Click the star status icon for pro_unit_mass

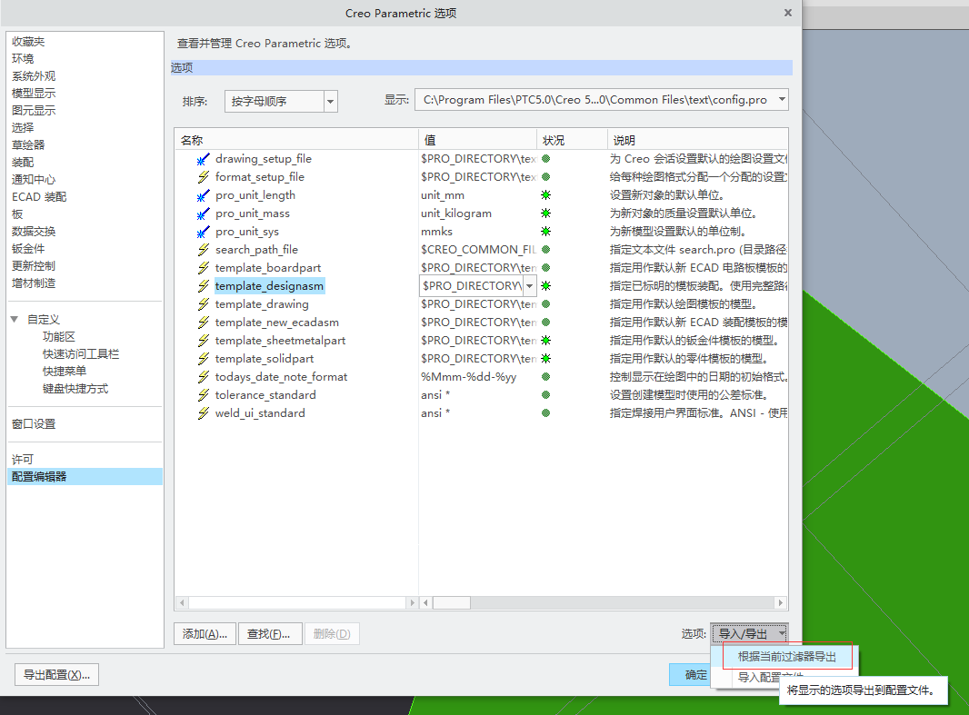pyautogui.click(x=545, y=214)
